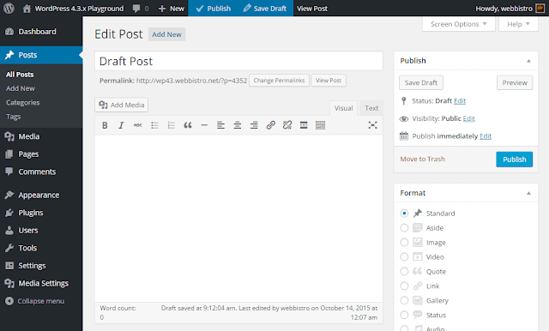Apply blockquote formatting
This screenshot has height=331, width=549.
click(188, 125)
